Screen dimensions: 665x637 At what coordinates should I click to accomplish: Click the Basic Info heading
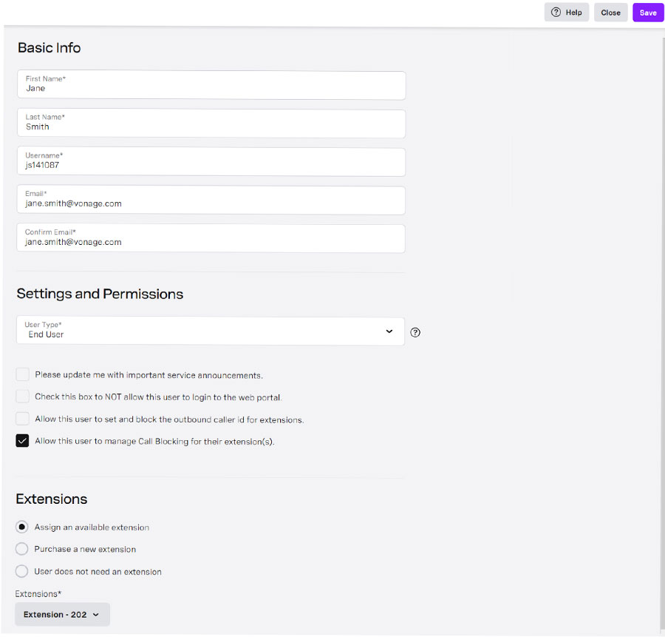pyautogui.click(x=50, y=47)
